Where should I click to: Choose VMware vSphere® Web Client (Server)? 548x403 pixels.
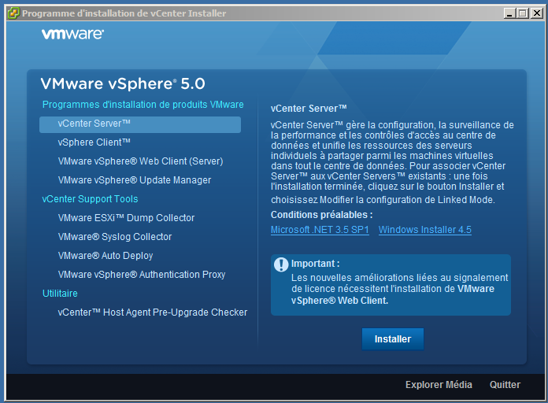pyautogui.click(x=140, y=161)
